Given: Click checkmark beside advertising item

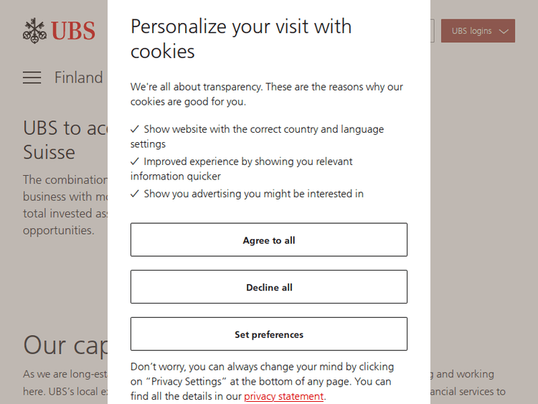Looking at the screenshot, I should pos(135,194).
